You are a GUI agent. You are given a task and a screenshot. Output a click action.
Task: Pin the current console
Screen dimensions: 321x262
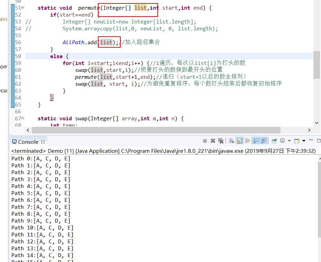[274, 141]
